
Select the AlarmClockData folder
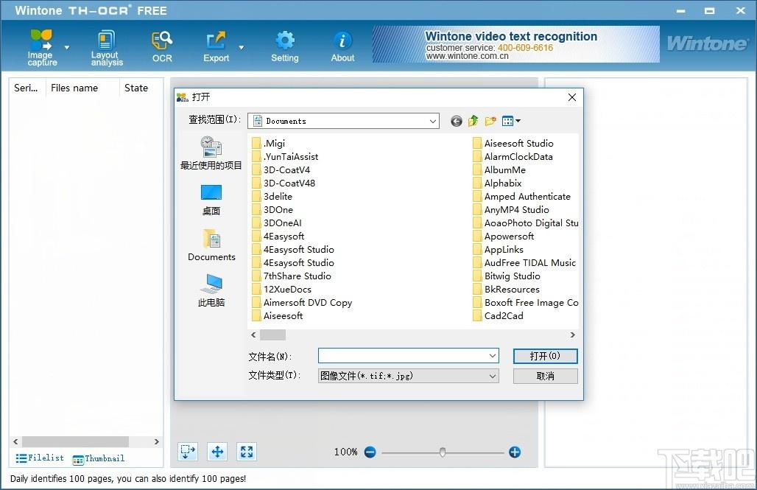[513, 156]
